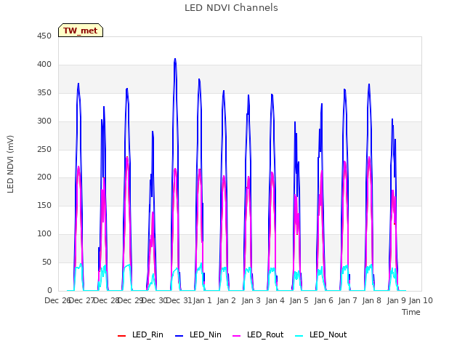This screenshot has height=349, width=465.
Task: Toggle the LED_Nout legend entry
Action: coord(321,335)
